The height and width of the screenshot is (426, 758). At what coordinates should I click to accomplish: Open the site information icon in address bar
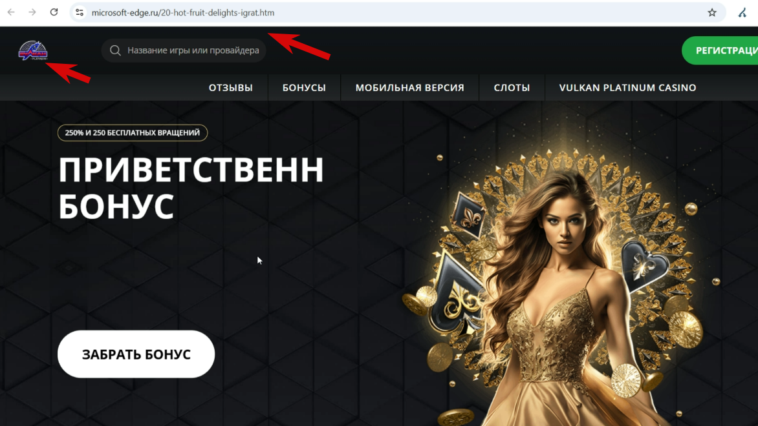click(80, 12)
